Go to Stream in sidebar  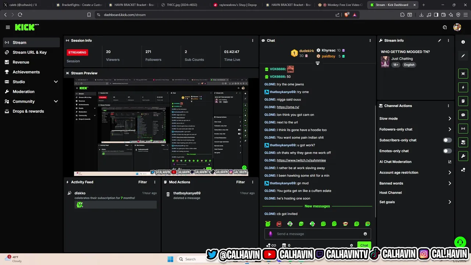coord(31,42)
